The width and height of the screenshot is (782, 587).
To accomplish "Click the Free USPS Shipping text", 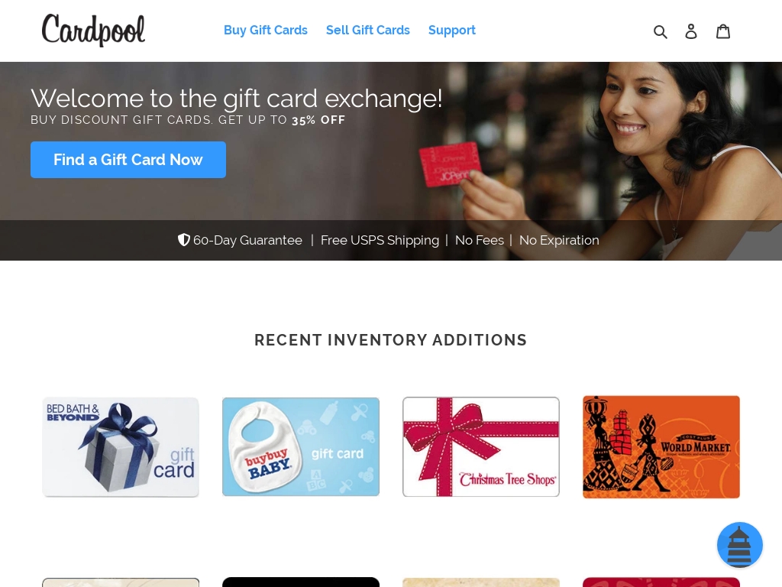I will point(380,240).
